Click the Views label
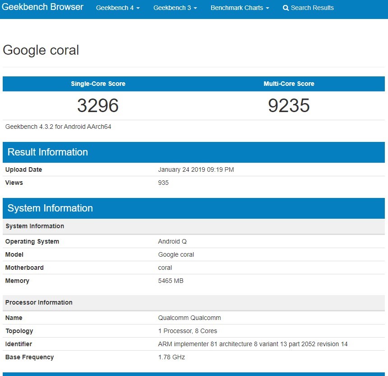This screenshot has height=376, width=388. [x=14, y=183]
